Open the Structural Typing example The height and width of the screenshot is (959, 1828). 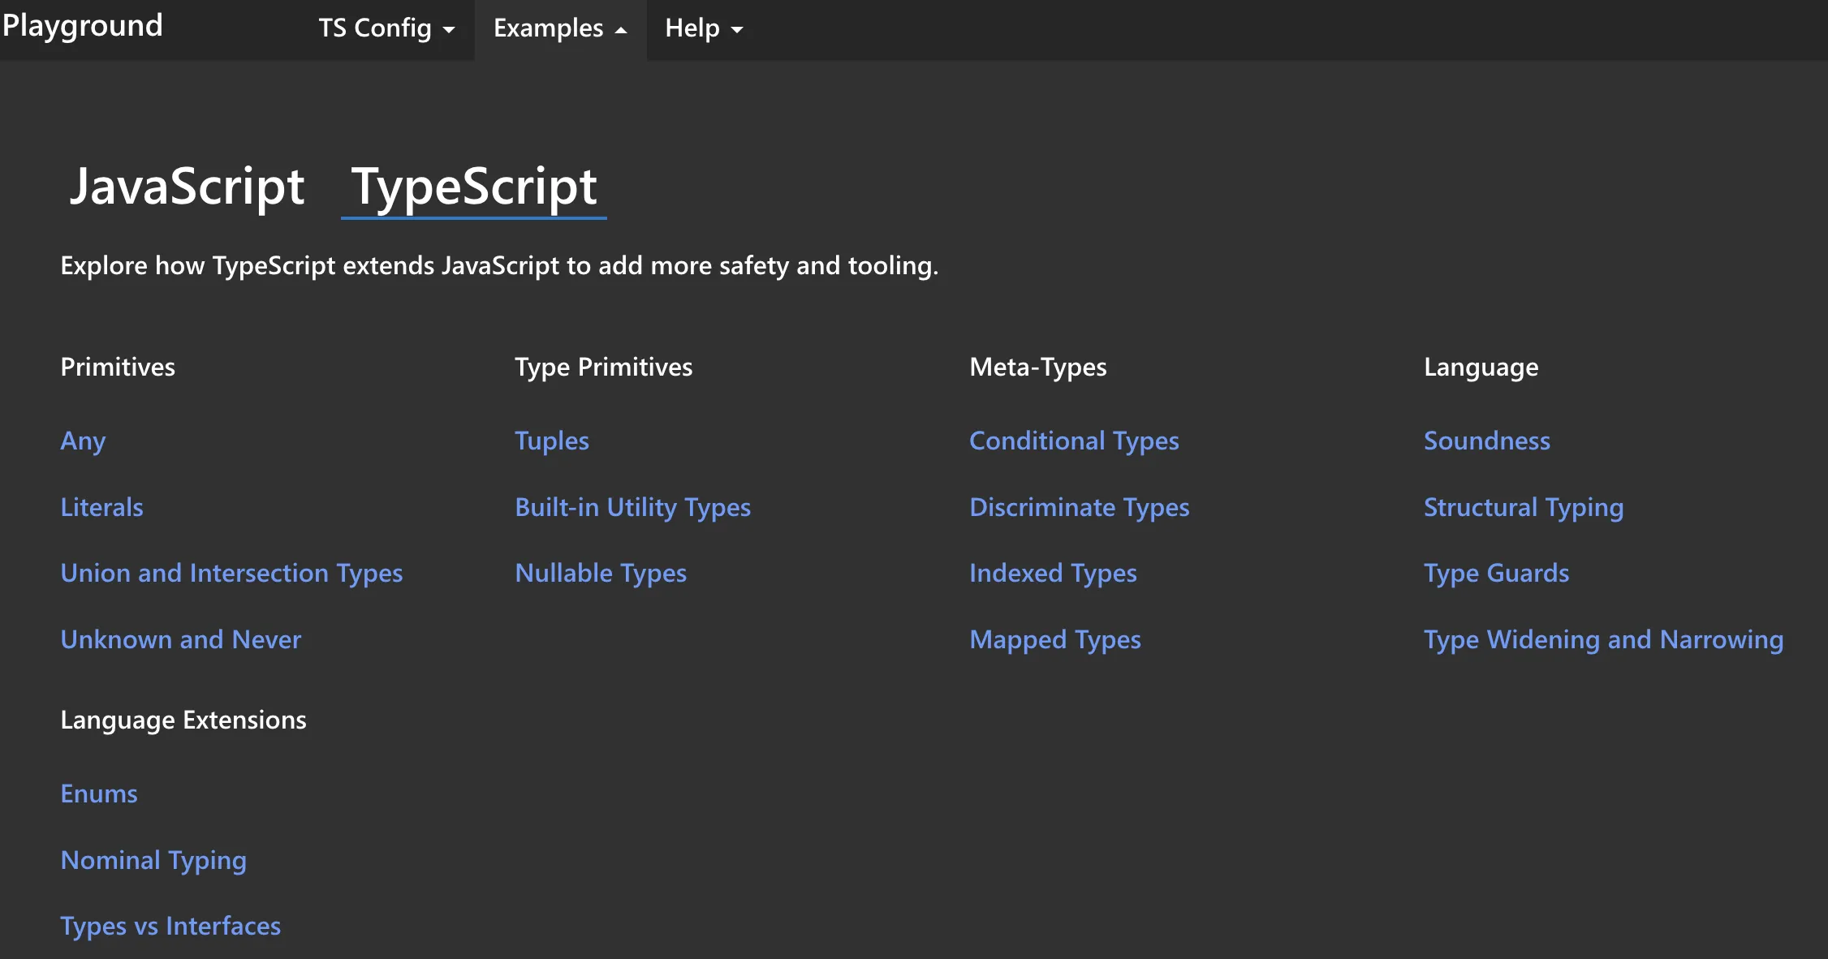pyautogui.click(x=1524, y=507)
